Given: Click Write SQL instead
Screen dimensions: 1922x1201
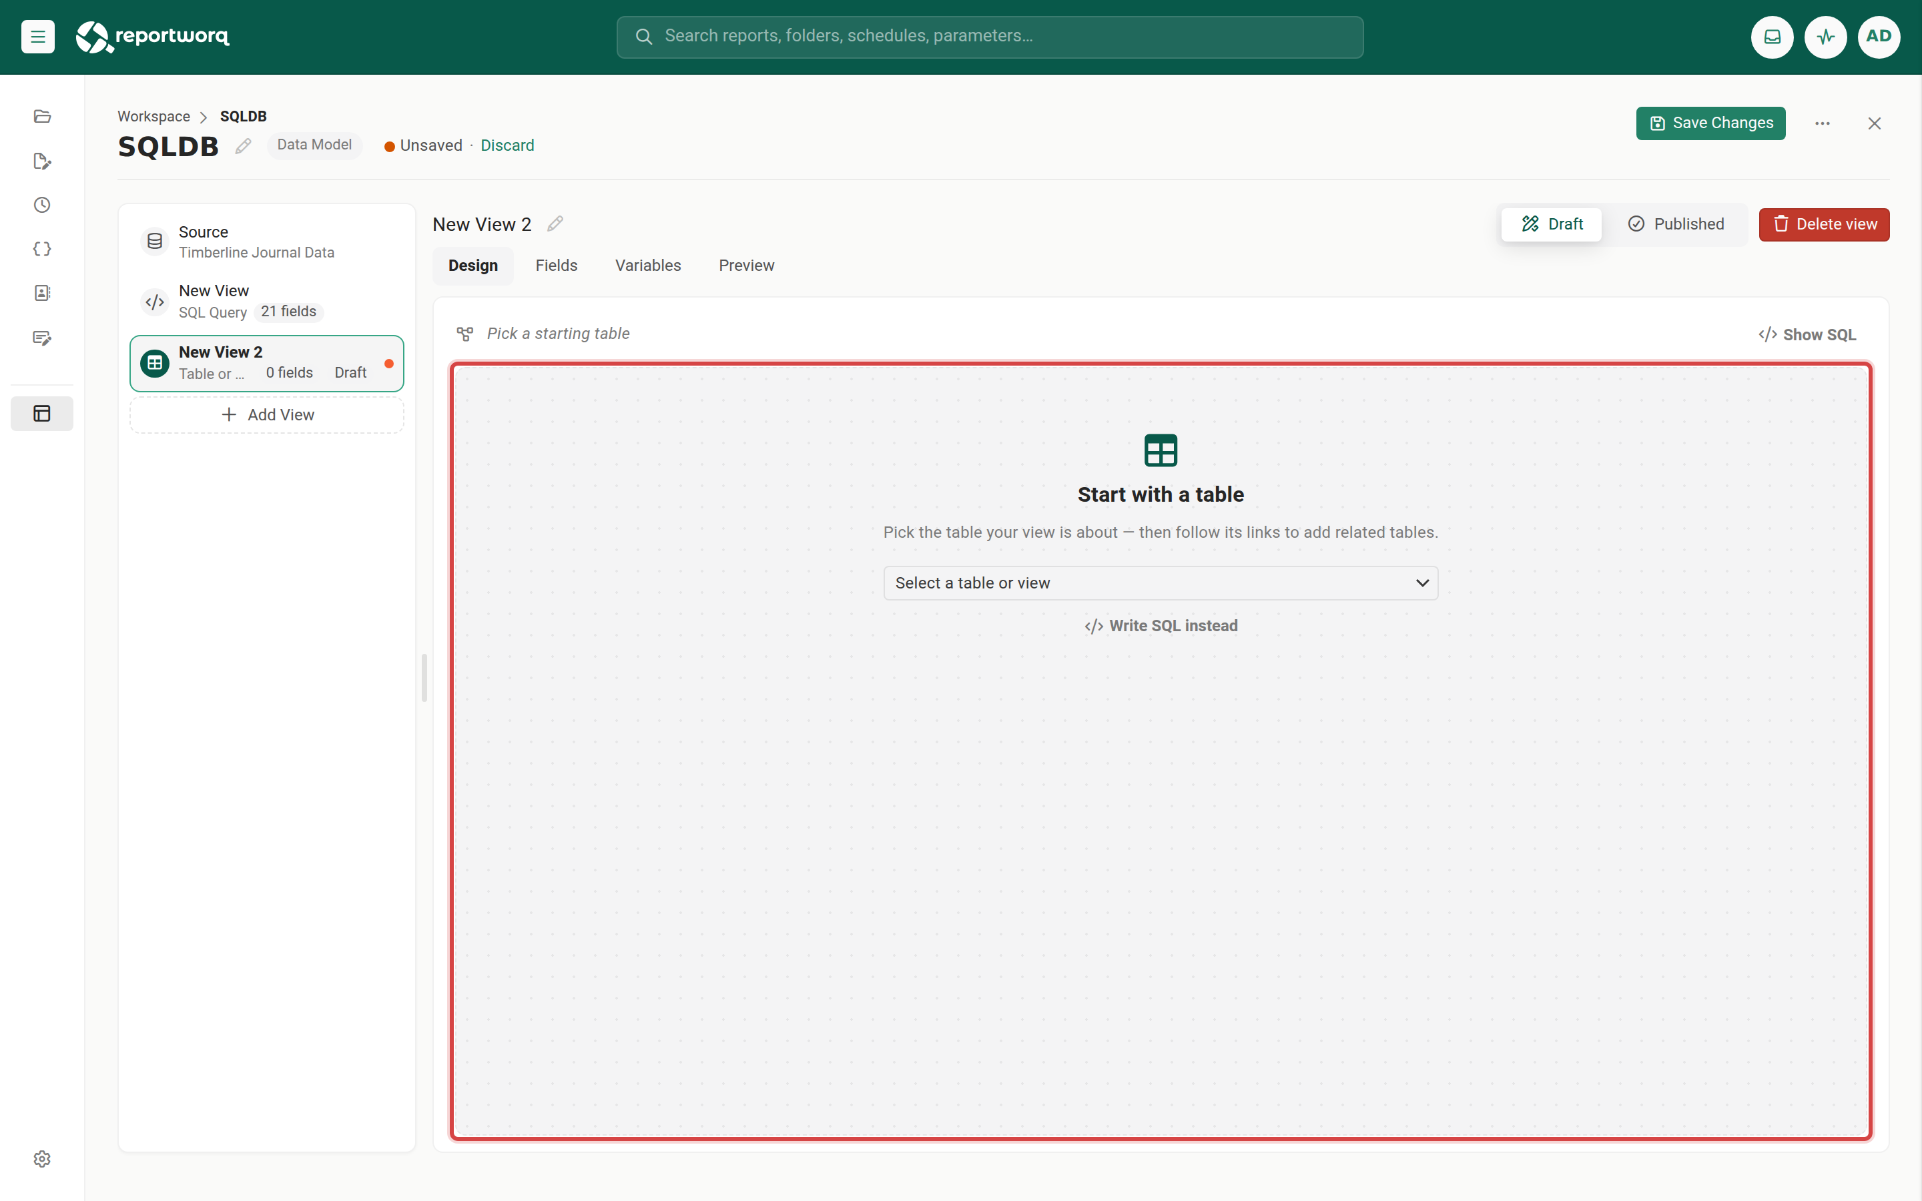Looking at the screenshot, I should pyautogui.click(x=1161, y=626).
